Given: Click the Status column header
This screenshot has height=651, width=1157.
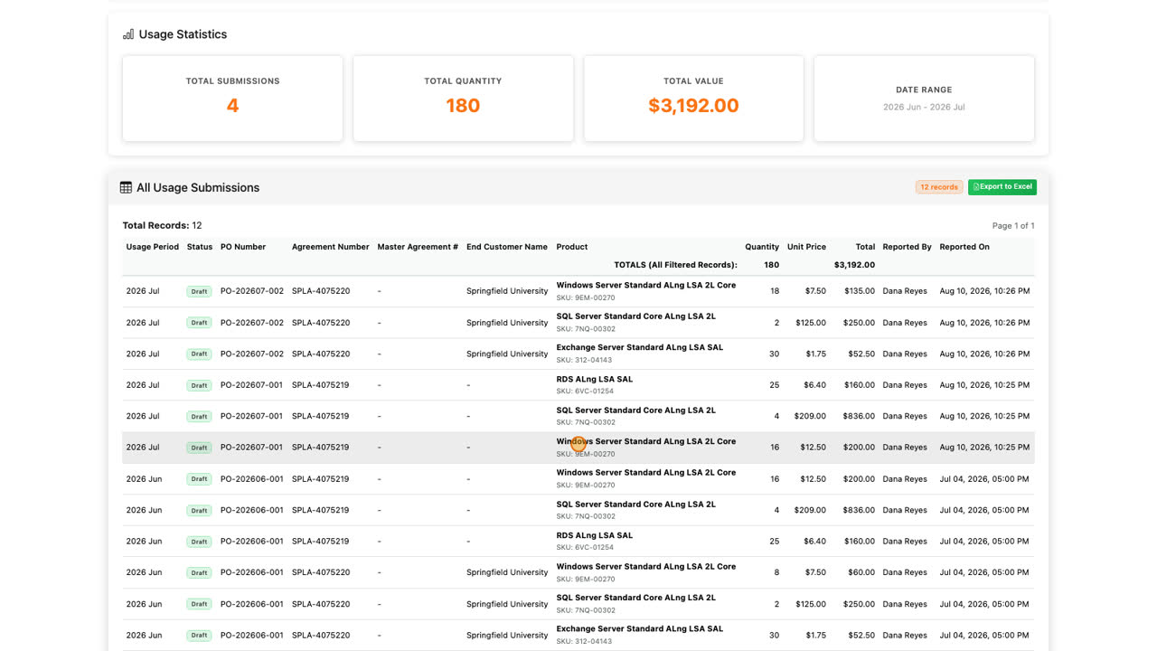Looking at the screenshot, I should tap(200, 247).
